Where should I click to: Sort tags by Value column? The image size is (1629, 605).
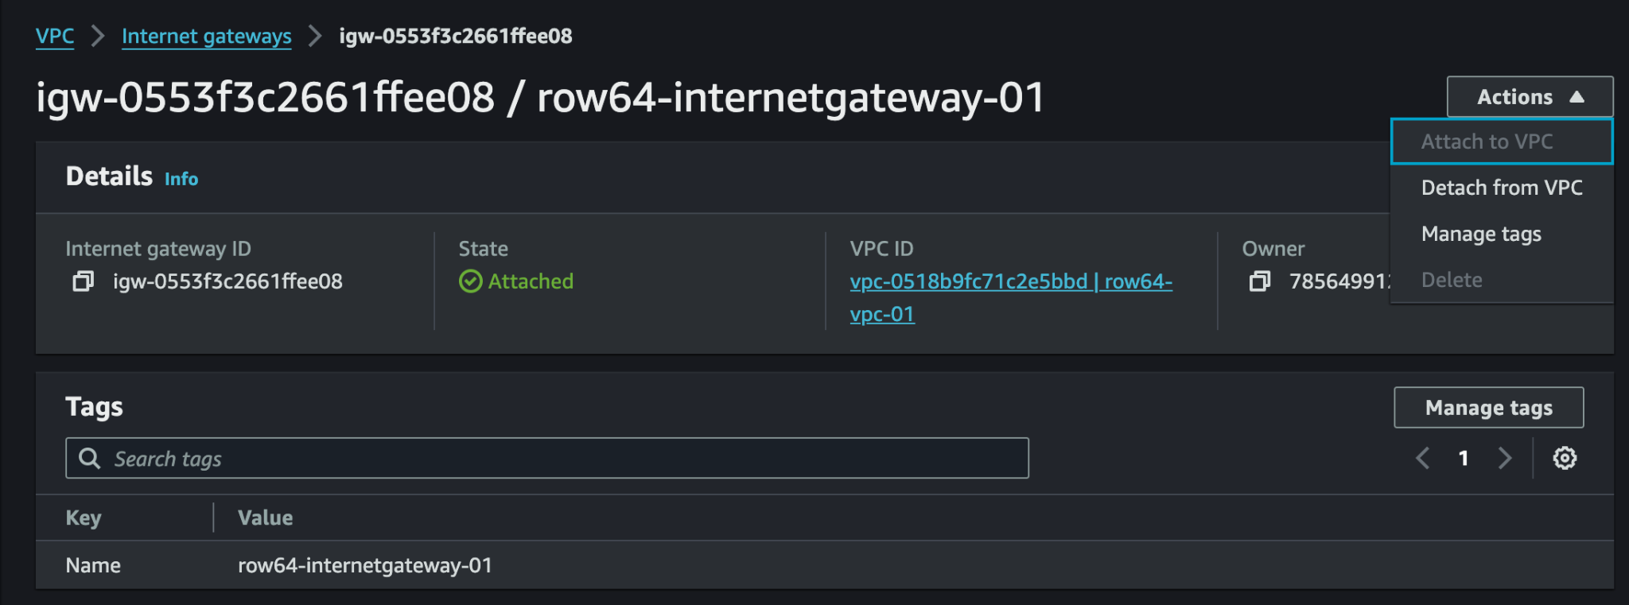click(266, 518)
